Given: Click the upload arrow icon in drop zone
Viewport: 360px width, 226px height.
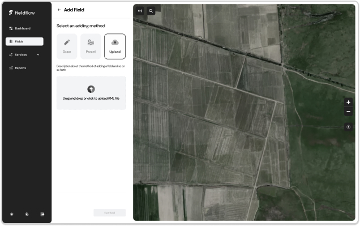Looking at the screenshot, I should click(91, 89).
